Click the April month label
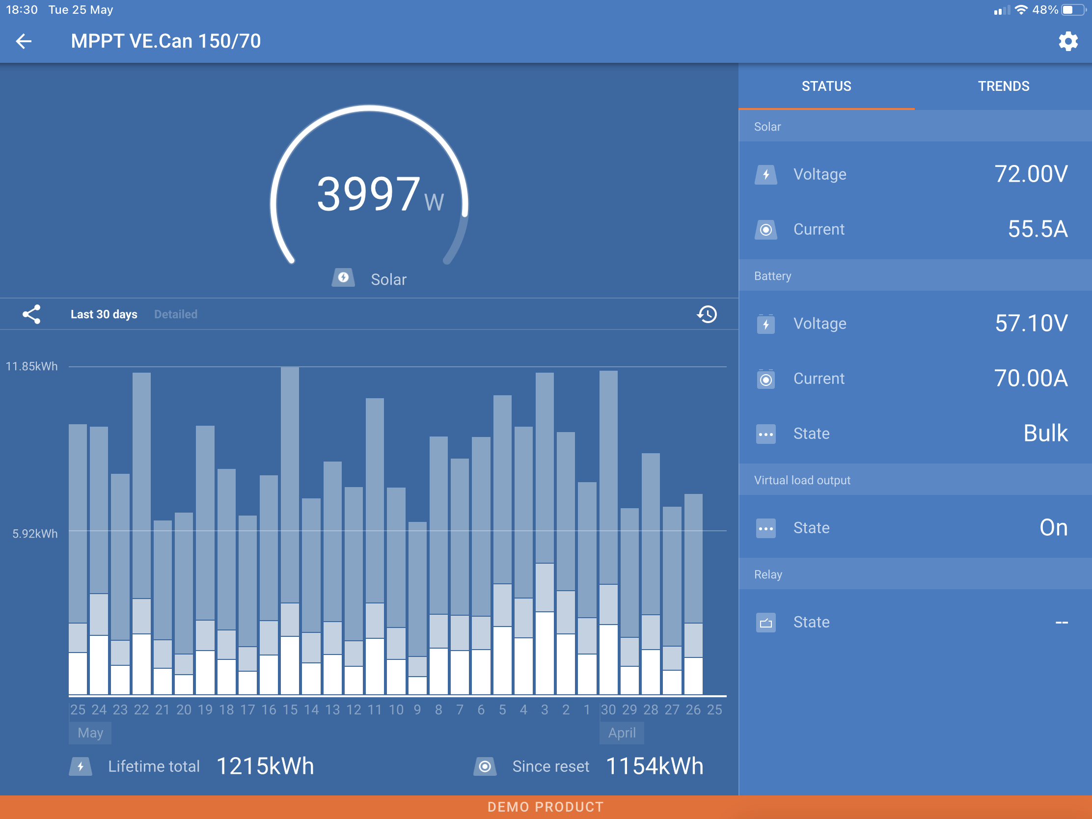This screenshot has height=819, width=1092. [622, 733]
